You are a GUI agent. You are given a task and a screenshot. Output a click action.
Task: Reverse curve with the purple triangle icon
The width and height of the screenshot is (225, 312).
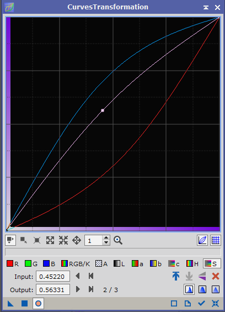click(x=202, y=276)
